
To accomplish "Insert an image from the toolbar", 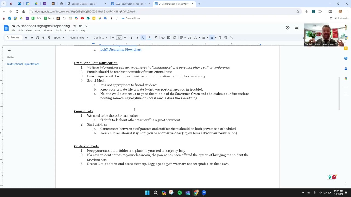I will (x=175, y=38).
